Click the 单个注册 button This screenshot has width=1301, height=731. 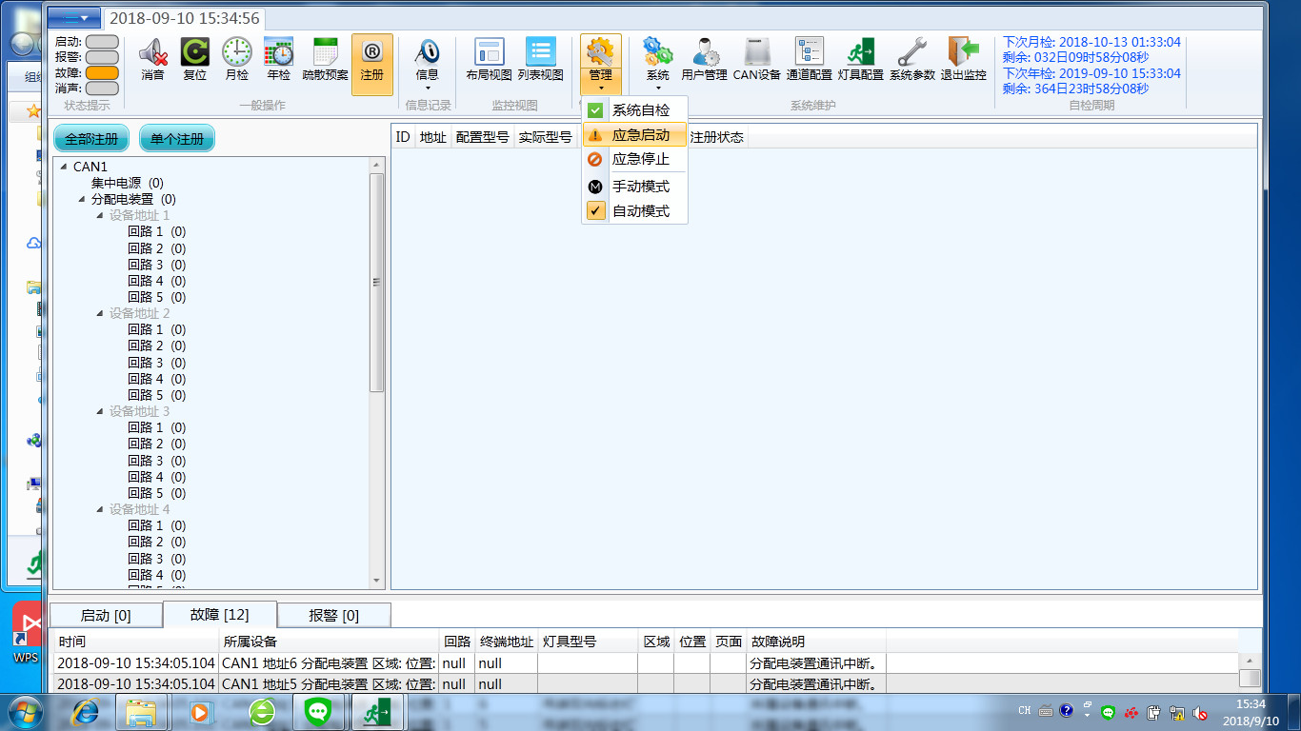tap(177, 139)
